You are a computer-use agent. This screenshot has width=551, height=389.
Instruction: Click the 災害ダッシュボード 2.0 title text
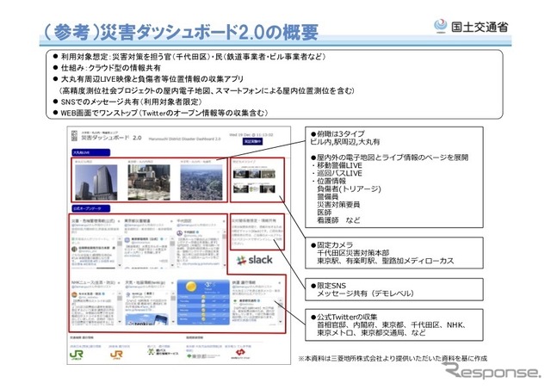pyautogui.click(x=111, y=138)
